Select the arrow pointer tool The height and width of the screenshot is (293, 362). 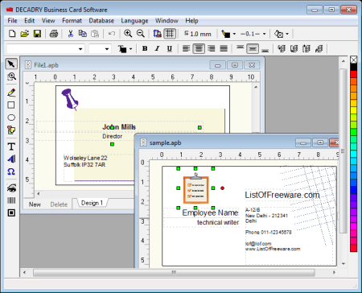(x=11, y=64)
